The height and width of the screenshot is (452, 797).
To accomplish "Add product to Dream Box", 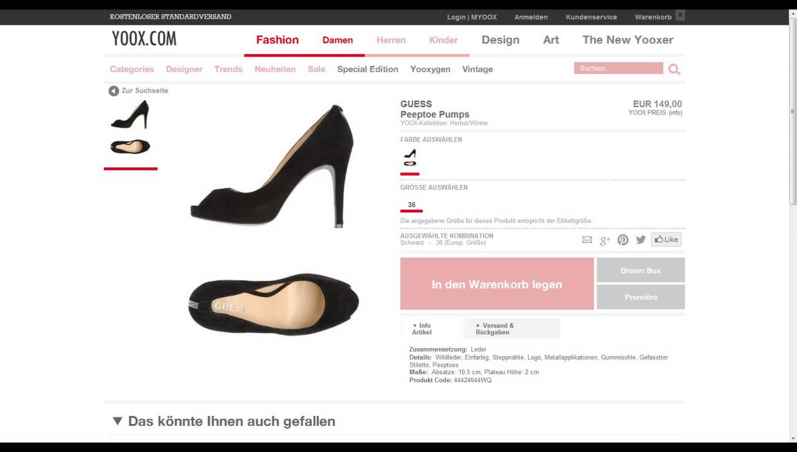I will (641, 270).
